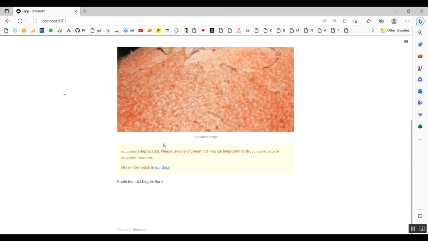Select the app - Streamlit tab
The height and width of the screenshot is (241, 428).
pyautogui.click(x=43, y=11)
